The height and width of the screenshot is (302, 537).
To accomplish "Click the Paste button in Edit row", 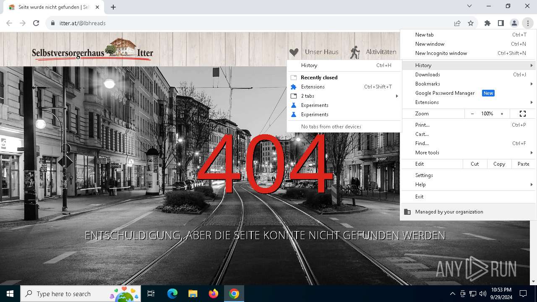I will [x=524, y=164].
